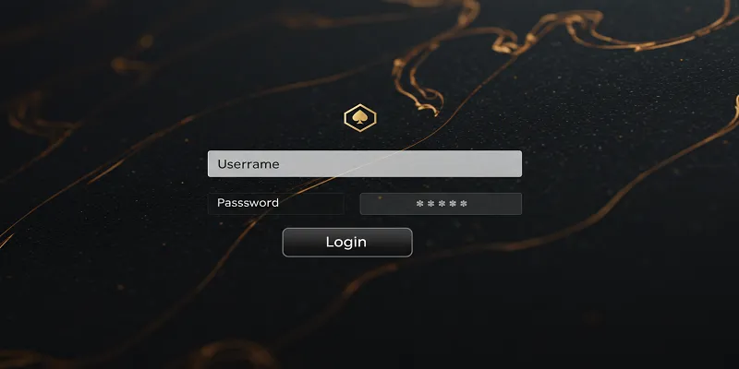739x369 pixels.
Task: Click the five asterisks in the password box
Action: tap(442, 204)
